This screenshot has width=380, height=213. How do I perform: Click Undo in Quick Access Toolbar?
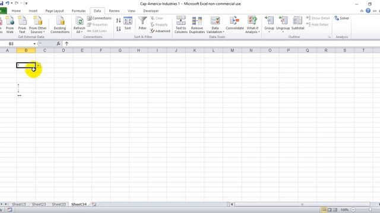[x=7, y=3]
